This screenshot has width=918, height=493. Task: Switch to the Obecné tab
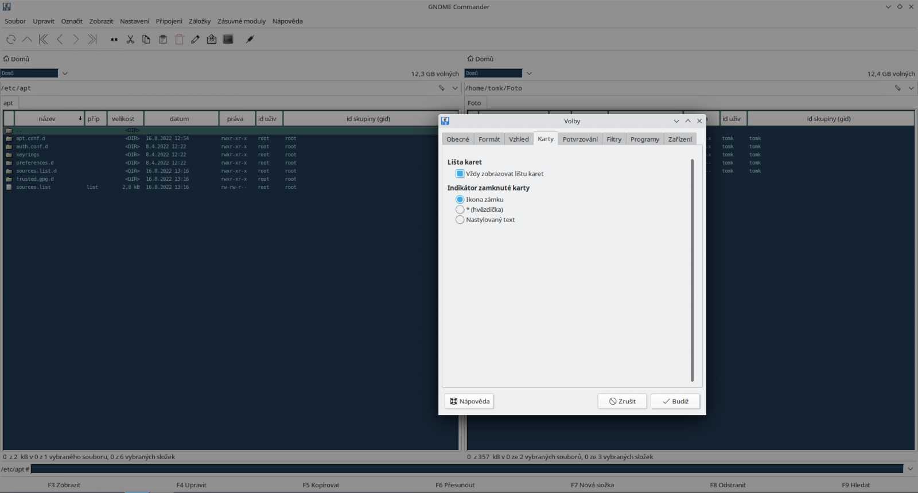tap(458, 139)
